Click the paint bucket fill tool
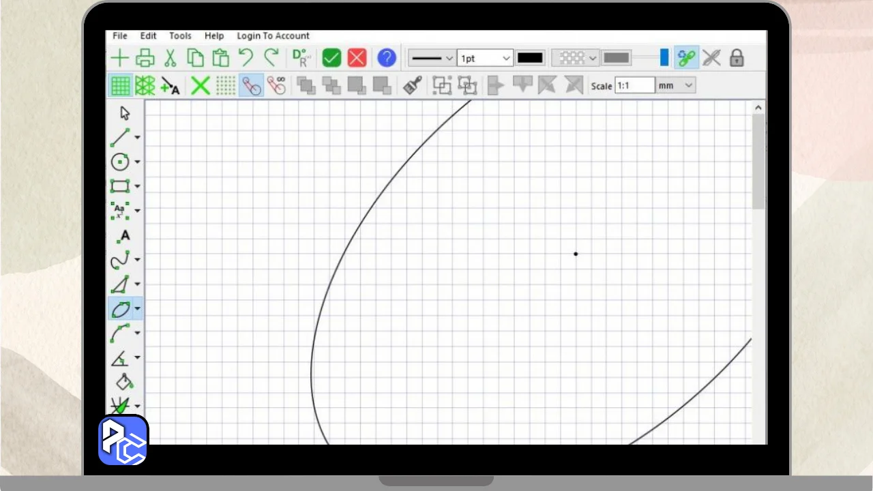The width and height of the screenshot is (873, 491). (x=124, y=382)
